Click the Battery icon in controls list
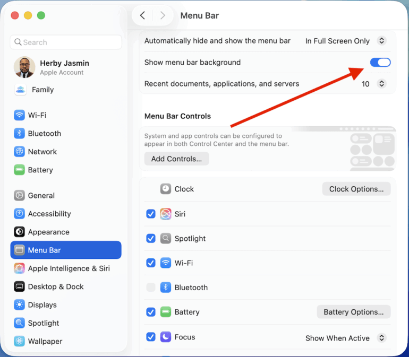Viewport: 409px width, 357px height. click(166, 312)
